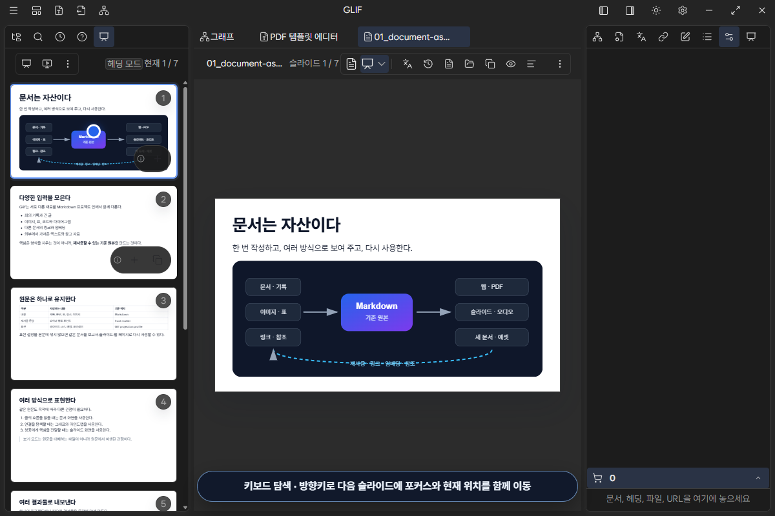Open search in the left panel
Image resolution: width=775 pixels, height=516 pixels.
click(38, 37)
